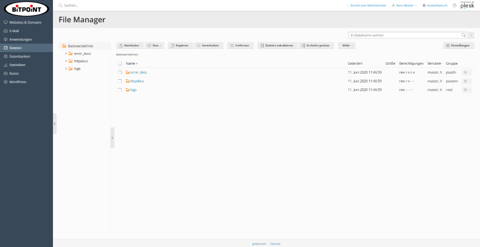Open httpdocs row actions menu
The width and height of the screenshot is (480, 247).
(466, 81)
